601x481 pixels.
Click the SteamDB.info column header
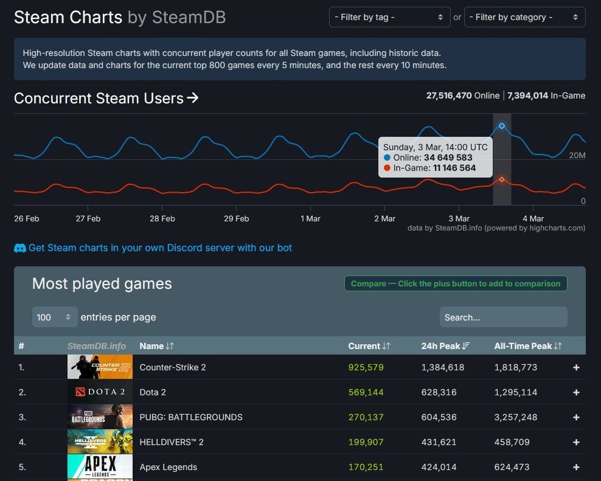97,346
